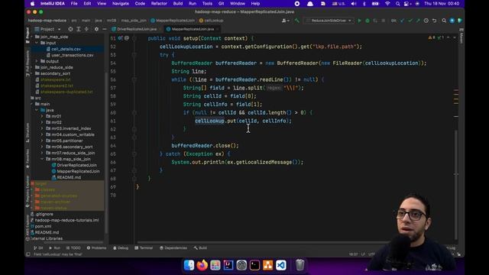Open Search Everywhere magnifier in toolbar
The height and width of the screenshot is (275, 489).
coord(444,21)
